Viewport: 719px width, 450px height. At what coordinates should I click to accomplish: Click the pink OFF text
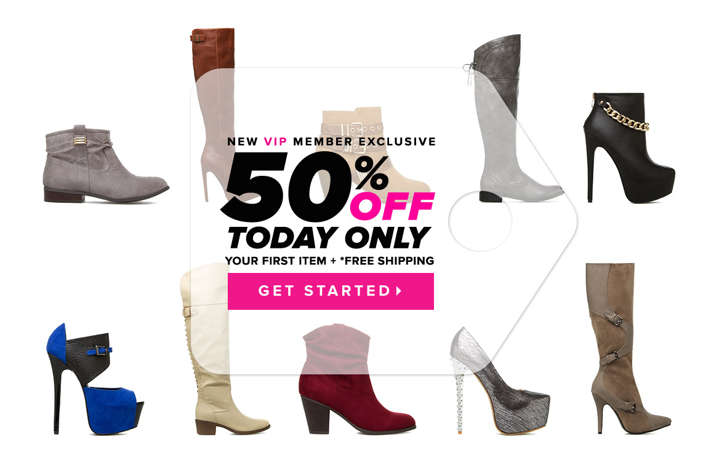(392, 207)
